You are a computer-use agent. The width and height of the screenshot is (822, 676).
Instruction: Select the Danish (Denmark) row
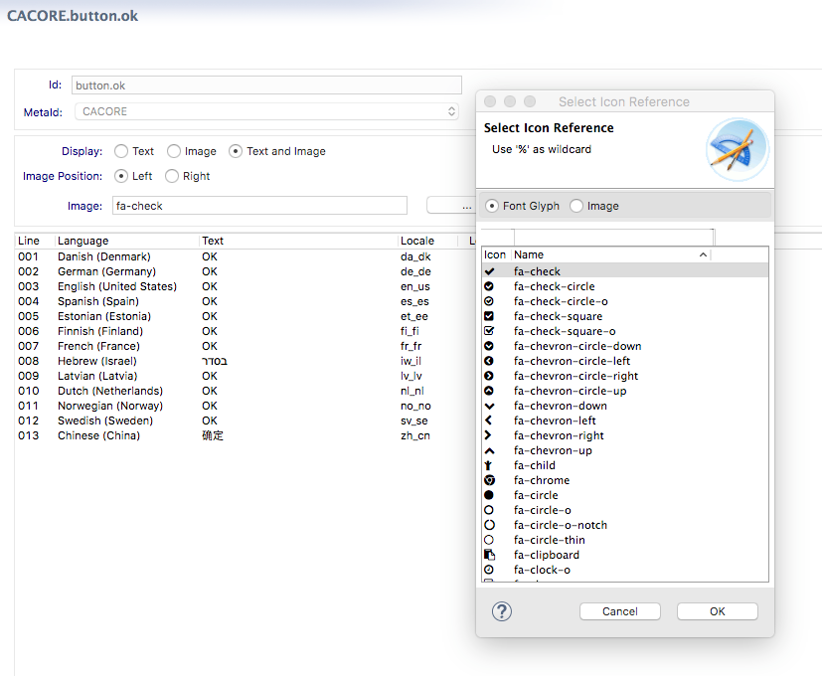[245, 256]
